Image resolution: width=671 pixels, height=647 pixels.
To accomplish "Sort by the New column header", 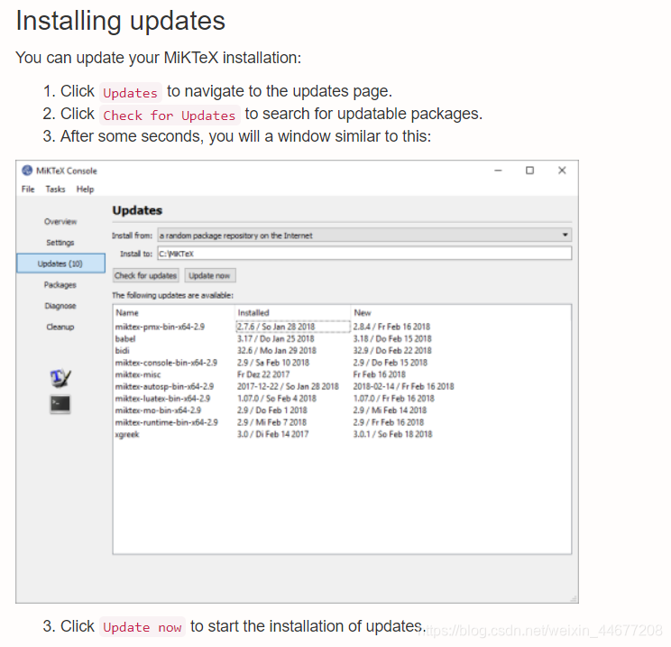I will pos(363,312).
